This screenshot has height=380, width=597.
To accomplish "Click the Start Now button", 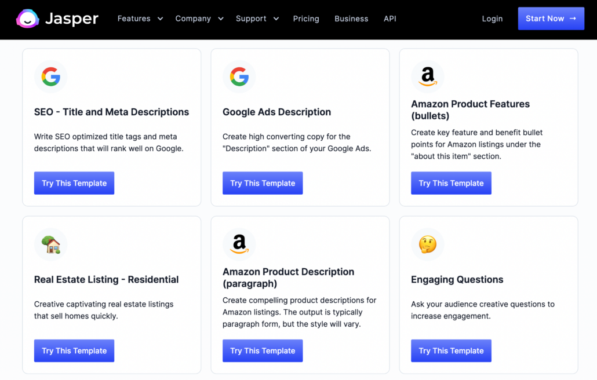I will click(551, 18).
